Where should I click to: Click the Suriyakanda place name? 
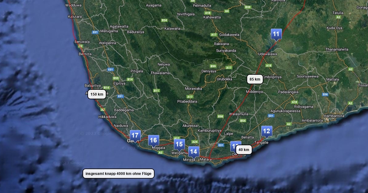pos(226,51)
